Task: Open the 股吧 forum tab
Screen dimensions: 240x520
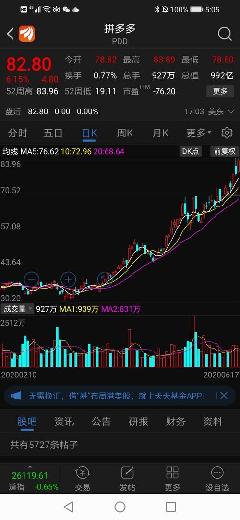Action: (x=27, y=422)
